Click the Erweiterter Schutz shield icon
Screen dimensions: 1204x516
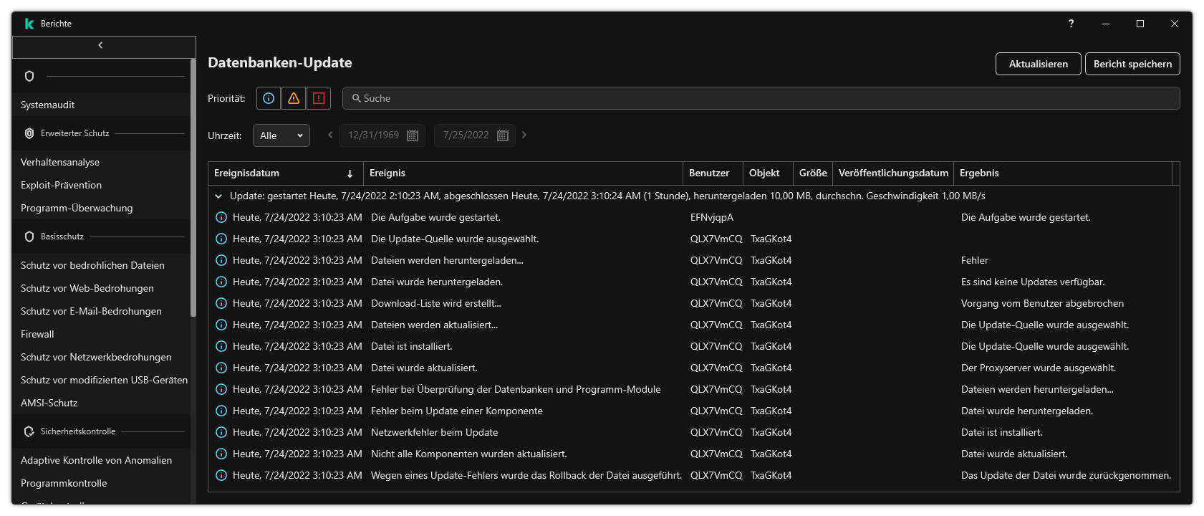pyautogui.click(x=29, y=133)
